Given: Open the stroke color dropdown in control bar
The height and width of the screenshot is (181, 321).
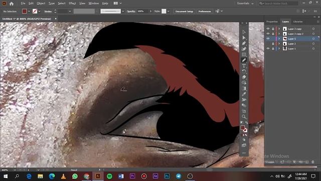Looking at the screenshot, I should point(39,11).
